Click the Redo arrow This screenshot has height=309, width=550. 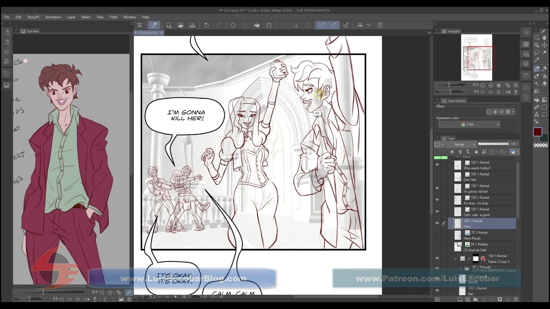click(218, 25)
